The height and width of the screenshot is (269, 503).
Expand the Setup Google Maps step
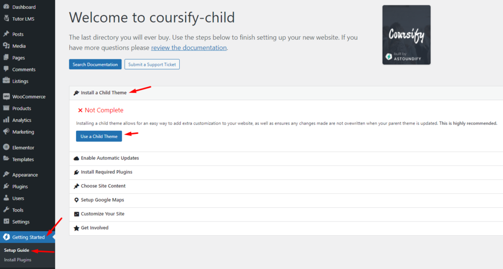(x=286, y=200)
